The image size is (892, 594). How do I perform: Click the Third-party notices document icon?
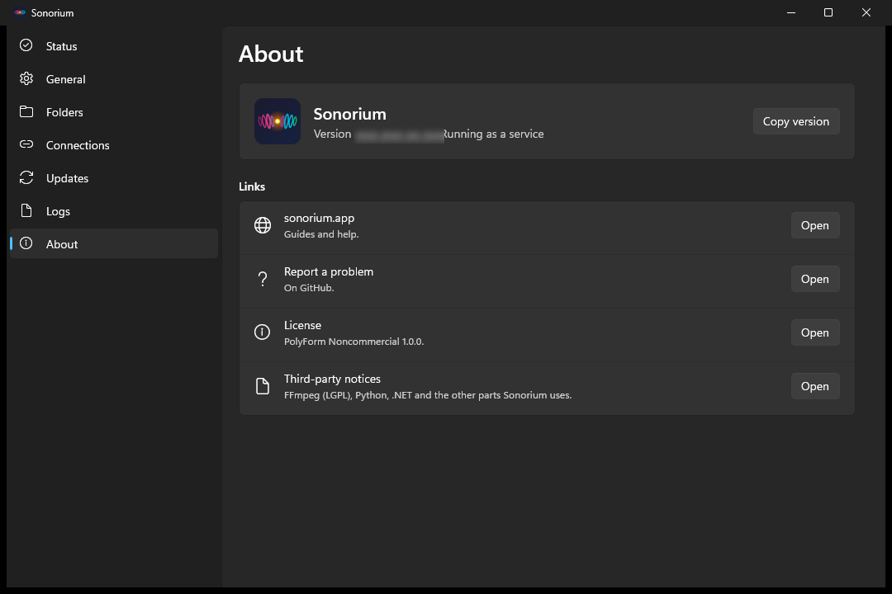coord(263,386)
